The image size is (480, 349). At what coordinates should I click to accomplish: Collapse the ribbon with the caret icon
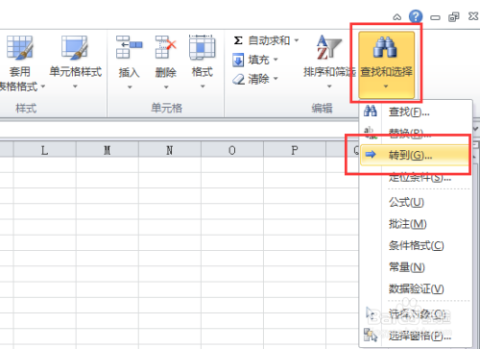point(397,17)
